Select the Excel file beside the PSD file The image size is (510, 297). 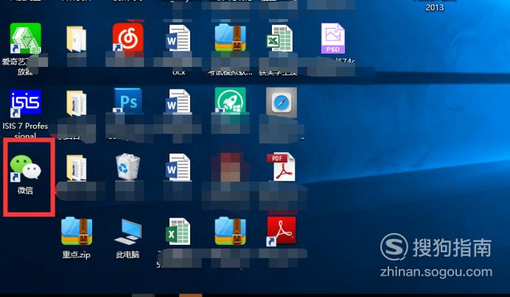pos(280,38)
